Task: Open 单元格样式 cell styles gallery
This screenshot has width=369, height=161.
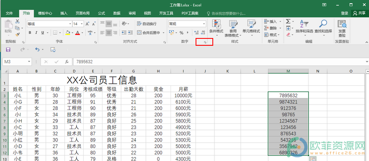Action: (251, 28)
